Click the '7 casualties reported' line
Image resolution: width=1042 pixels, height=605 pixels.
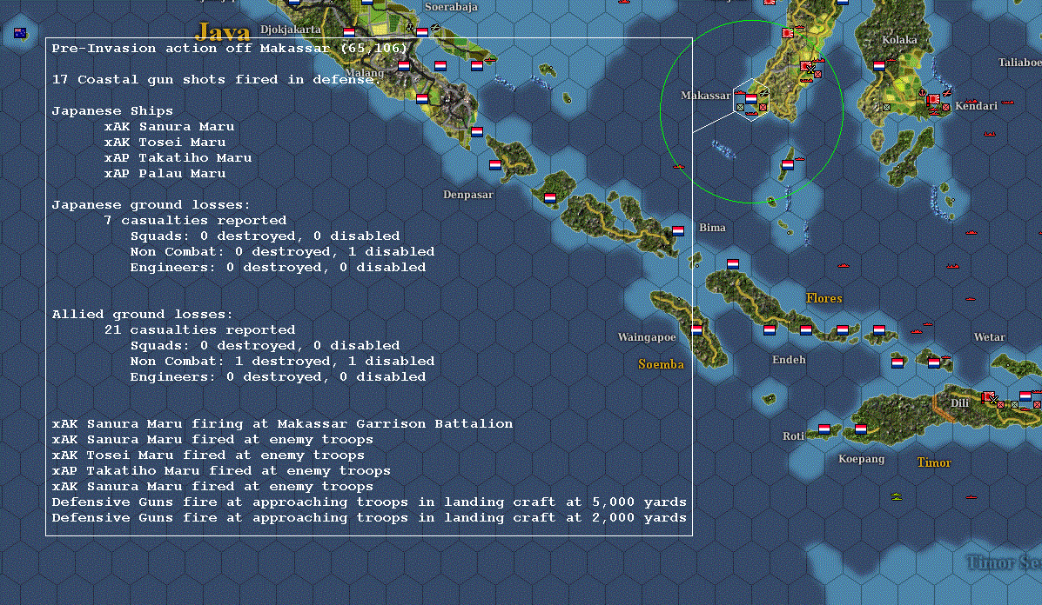pyautogui.click(x=195, y=220)
